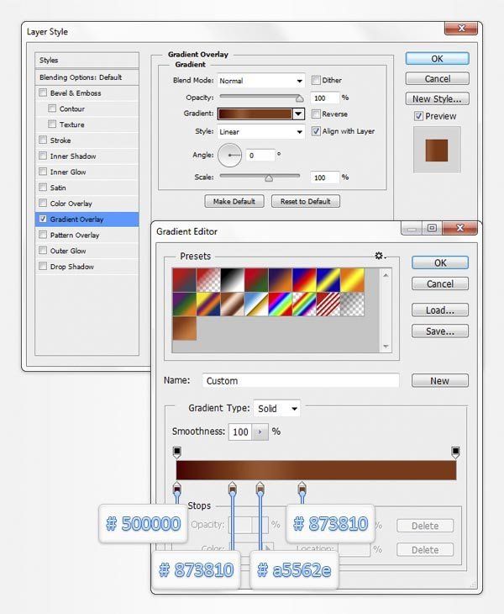Toggle the Dither checkbox
Screen dimensions: 504x614
point(316,80)
